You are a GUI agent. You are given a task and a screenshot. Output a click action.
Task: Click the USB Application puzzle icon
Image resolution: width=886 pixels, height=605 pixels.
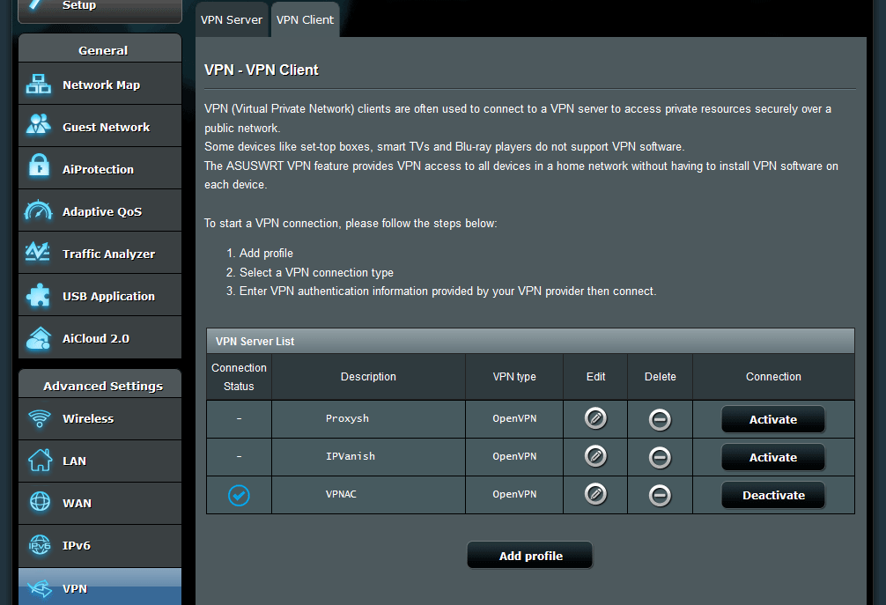click(39, 295)
